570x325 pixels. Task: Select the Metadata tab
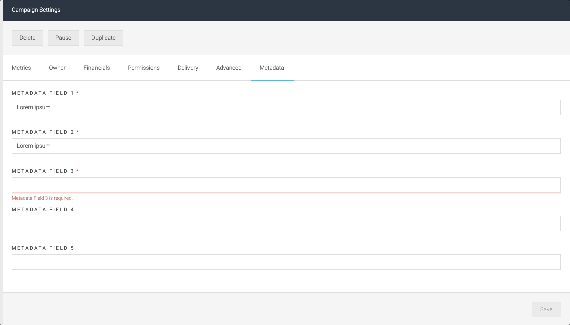point(272,68)
